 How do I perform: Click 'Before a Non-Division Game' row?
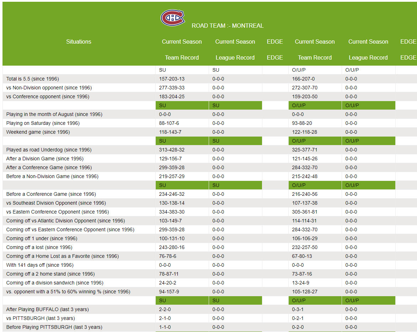coord(209,176)
